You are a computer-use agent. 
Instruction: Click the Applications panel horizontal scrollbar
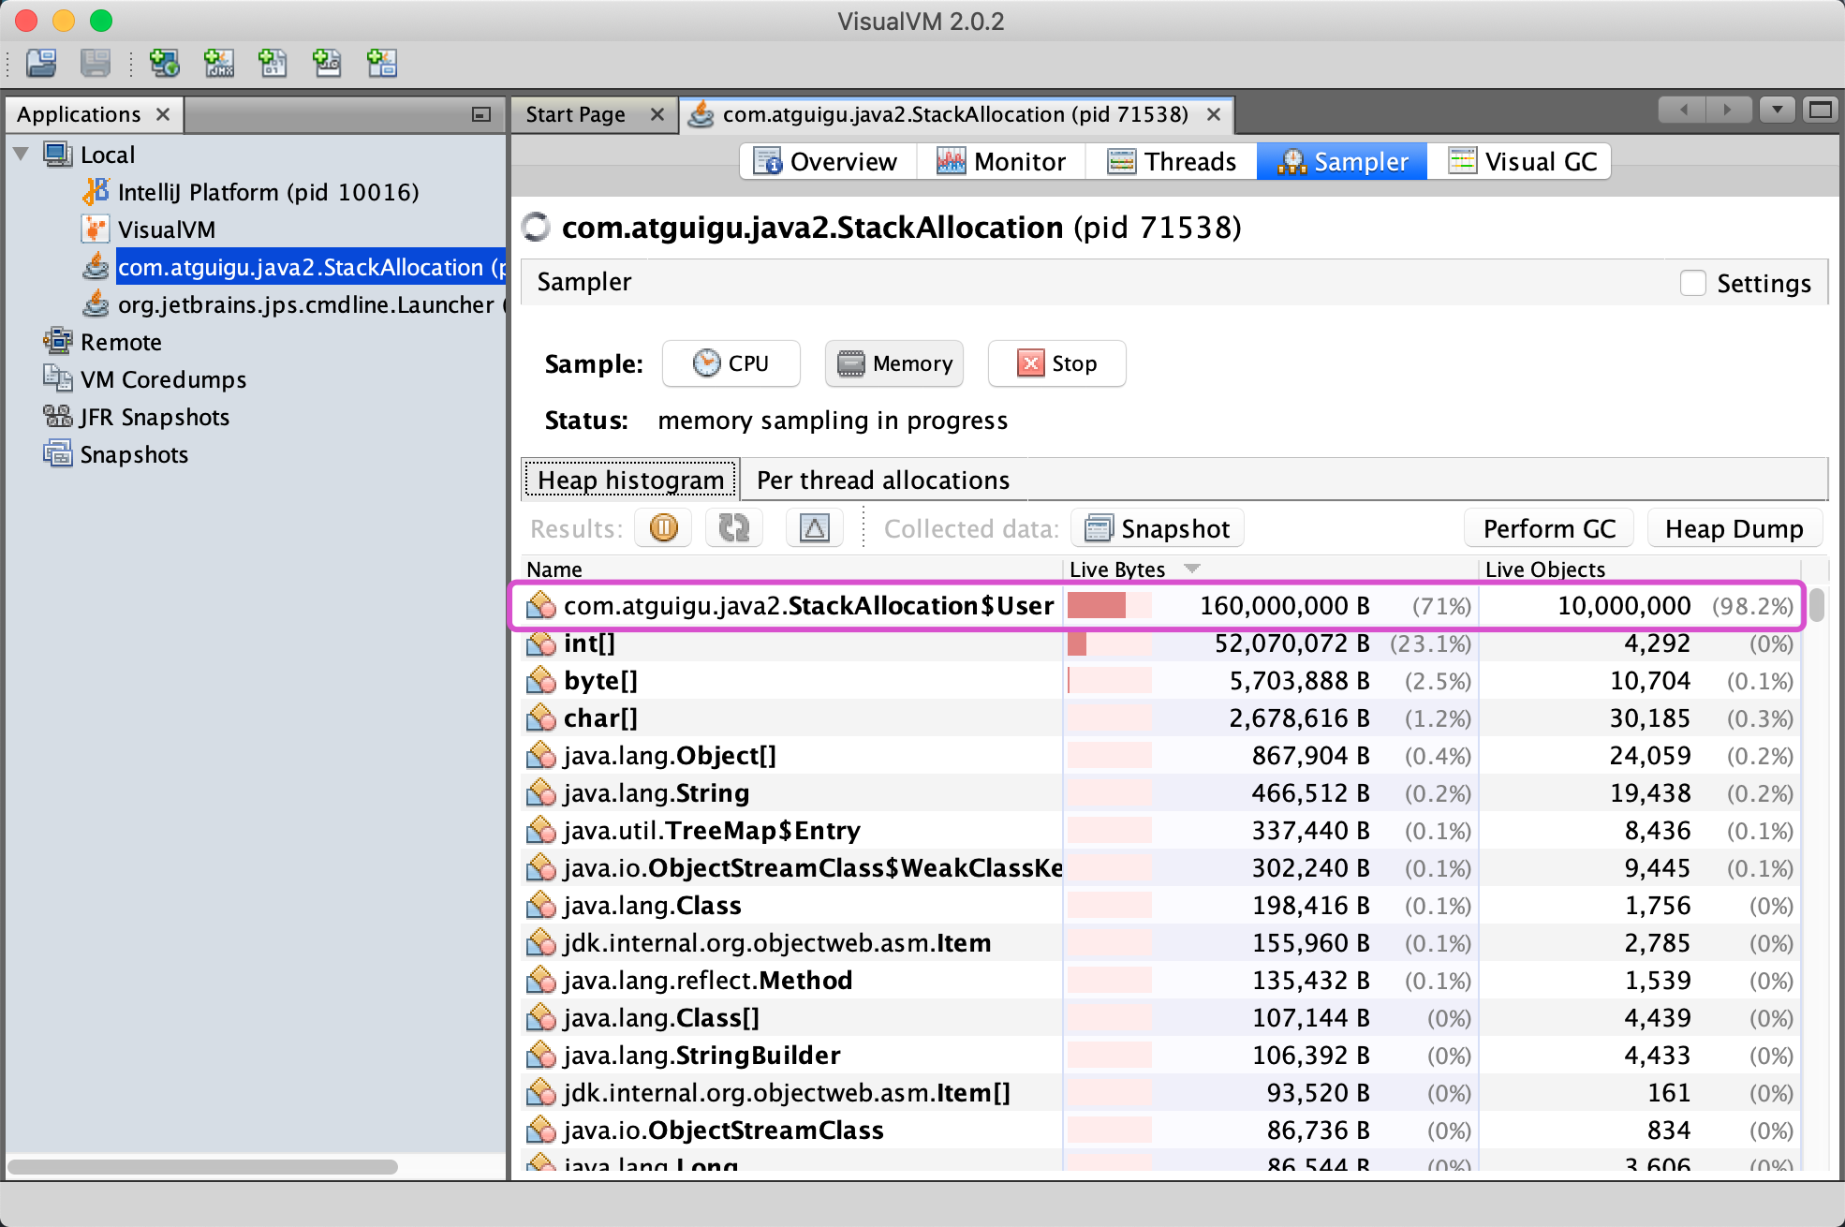(203, 1166)
